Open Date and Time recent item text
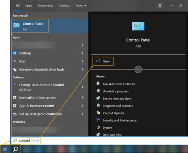The height and width of the screenshot is (153, 188). (112, 135)
